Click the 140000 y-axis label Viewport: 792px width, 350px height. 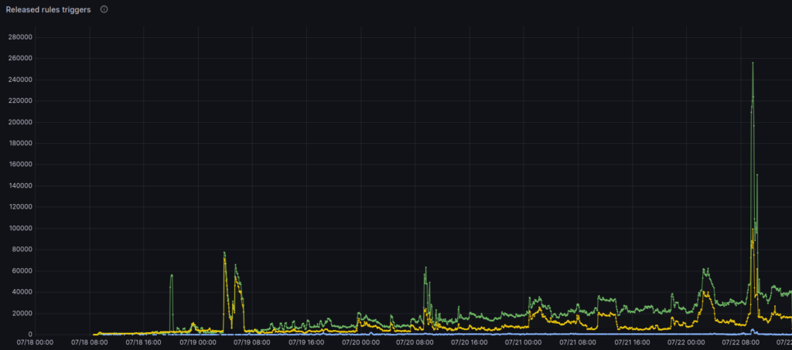(19, 185)
